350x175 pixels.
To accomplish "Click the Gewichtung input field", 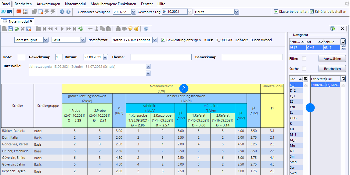I will 59,57.
